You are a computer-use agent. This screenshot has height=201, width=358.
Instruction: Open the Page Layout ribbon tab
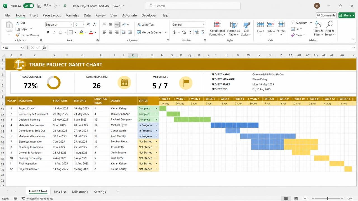tap(52, 15)
